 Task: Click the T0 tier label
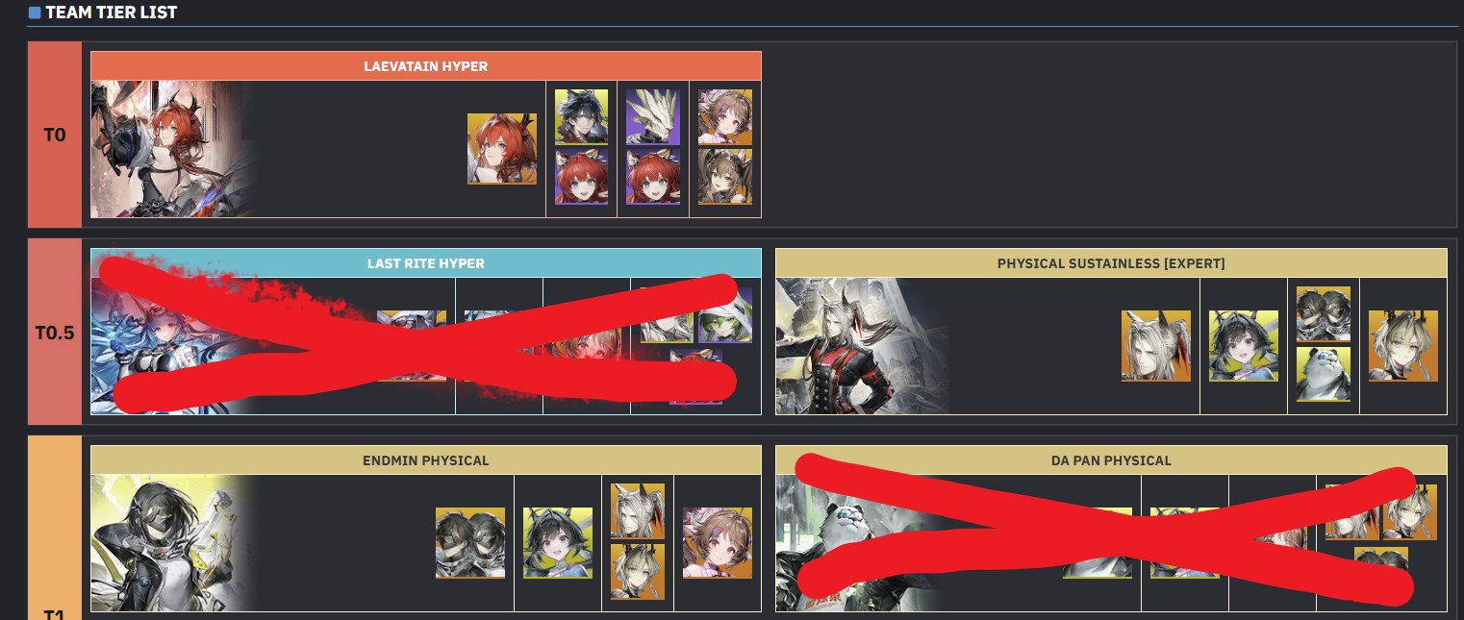[55, 135]
